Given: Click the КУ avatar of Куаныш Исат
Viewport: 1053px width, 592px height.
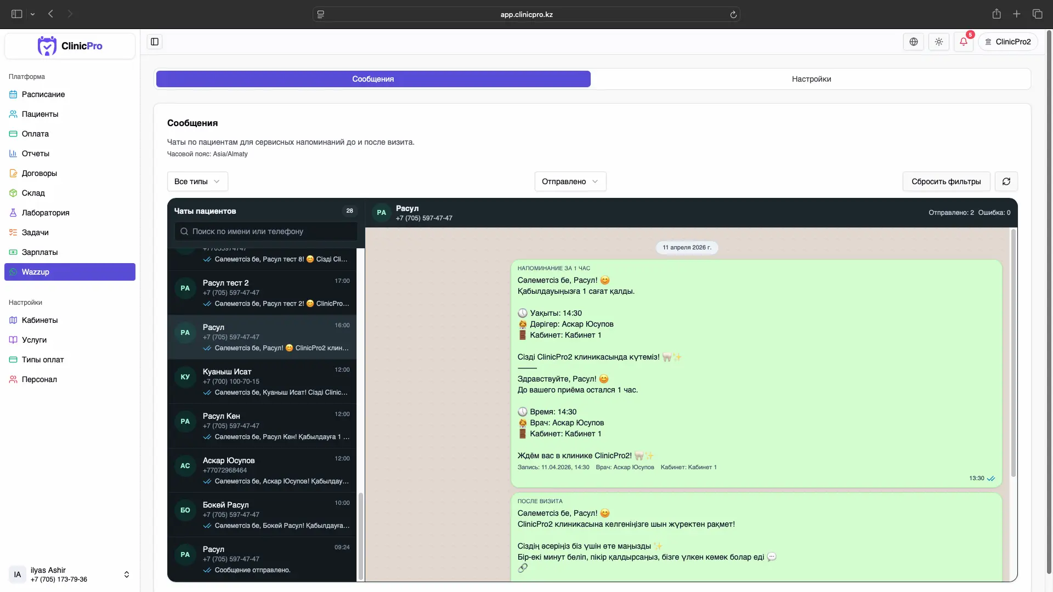Looking at the screenshot, I should (x=185, y=377).
